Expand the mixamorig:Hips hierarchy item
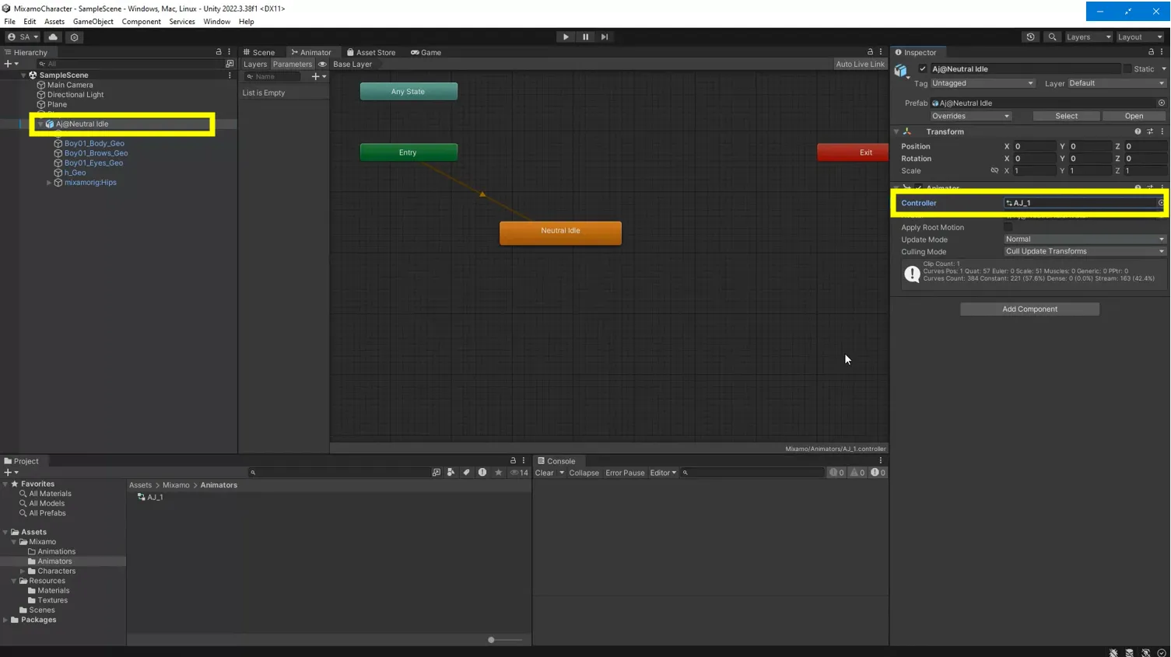 [49, 182]
